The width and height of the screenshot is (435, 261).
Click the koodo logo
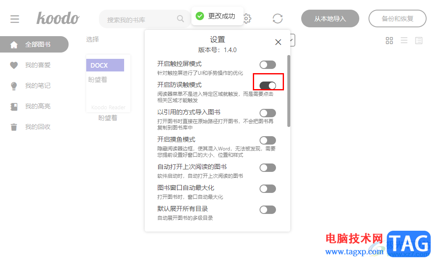click(58, 18)
